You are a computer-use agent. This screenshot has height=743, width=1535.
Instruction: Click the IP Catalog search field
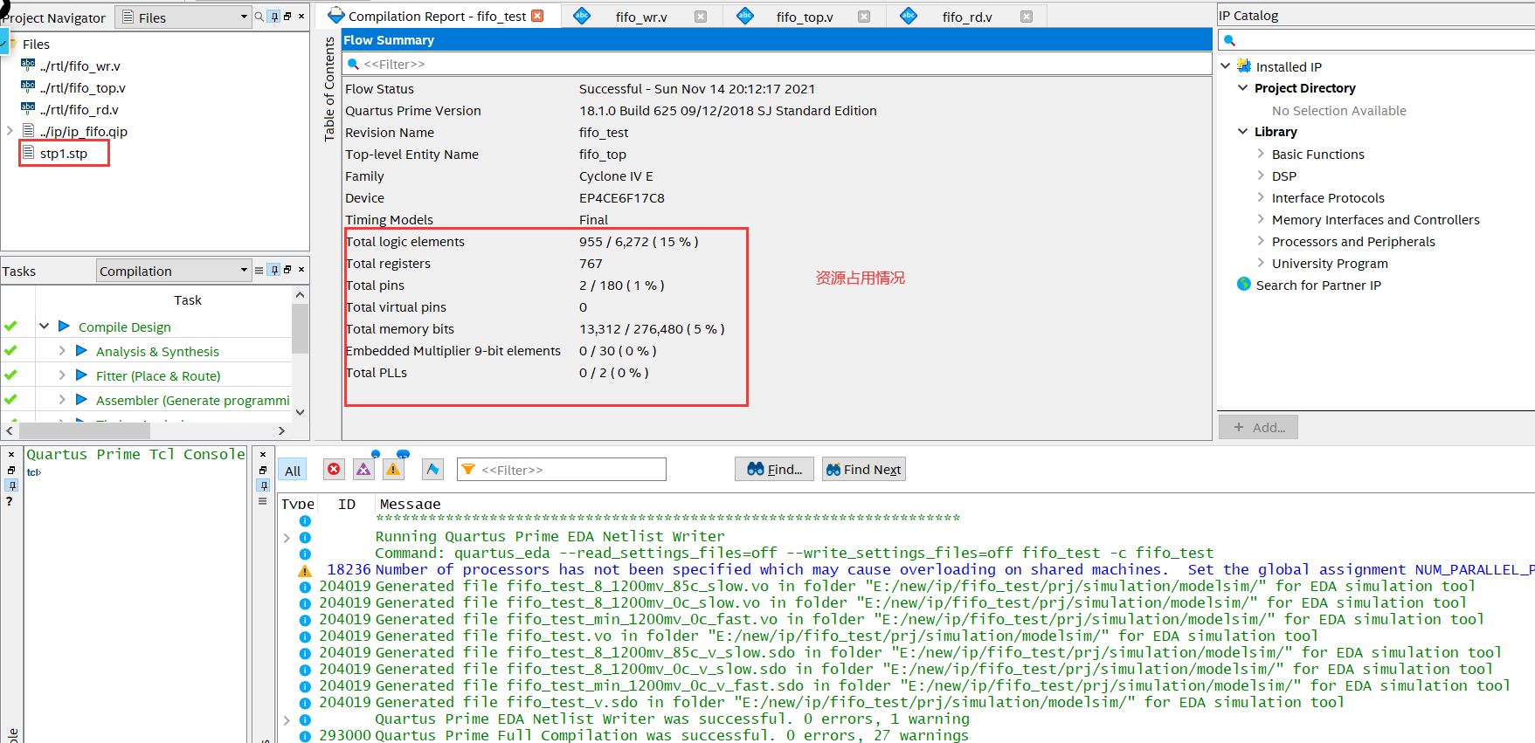1377,40
